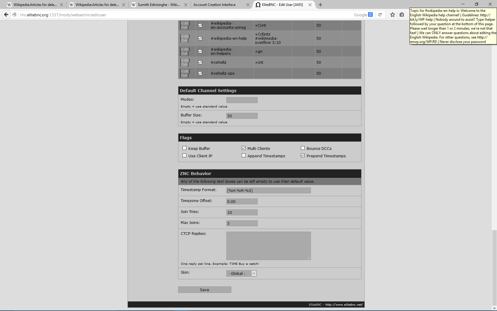Close the EliteBNC Edit User tab
The width and height of the screenshot is (497, 311).
310,5
